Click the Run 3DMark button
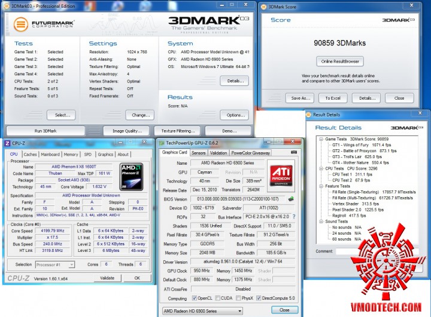 [x=45, y=131]
